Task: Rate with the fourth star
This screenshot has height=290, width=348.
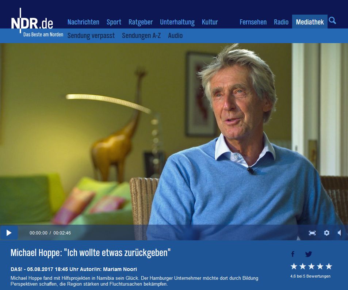Action: 320,266
